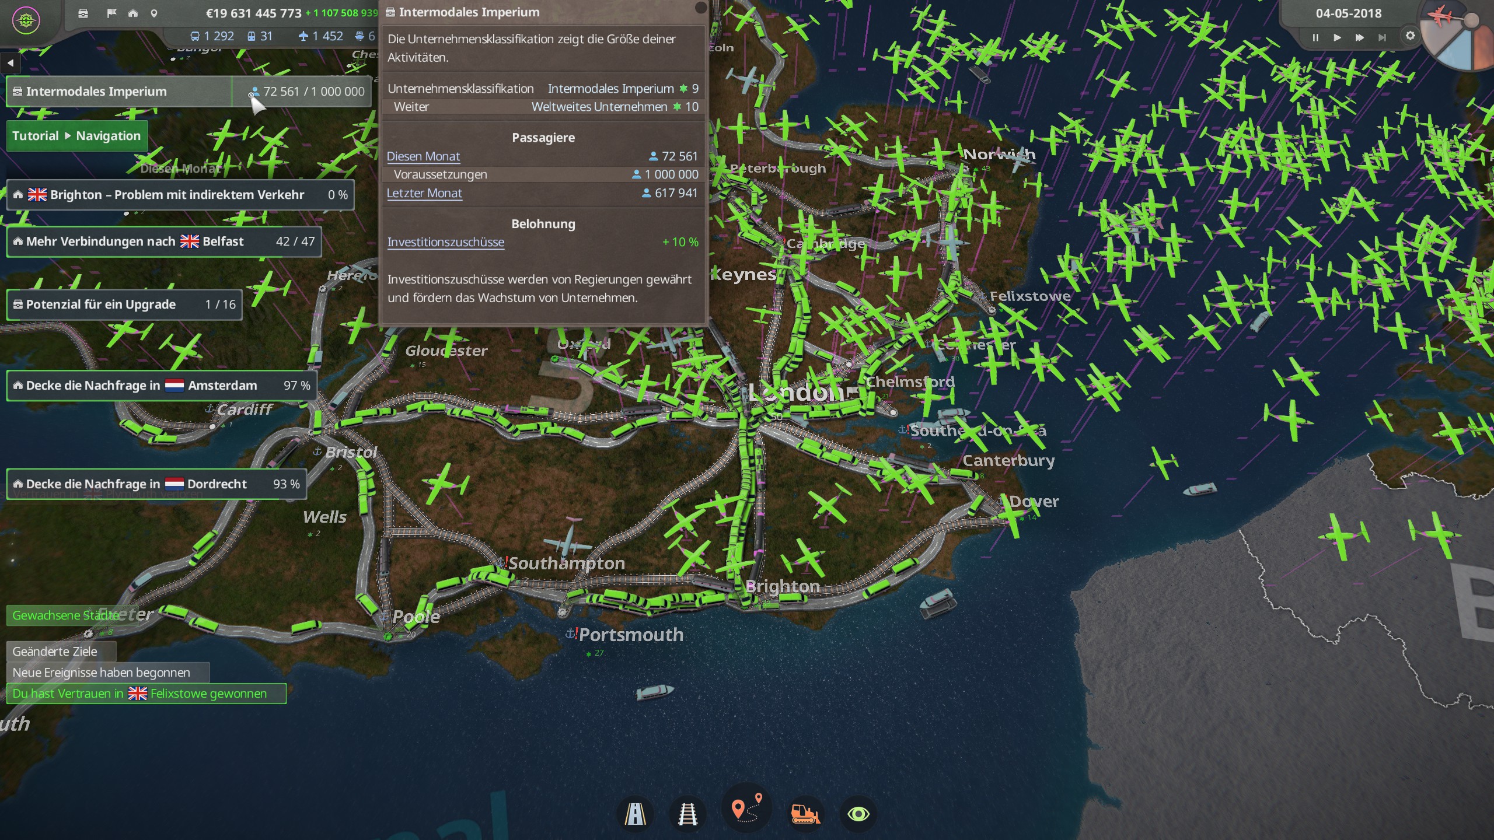Select the road building tool

635,814
